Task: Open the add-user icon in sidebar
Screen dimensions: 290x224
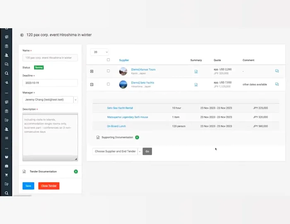Action: 7,83
